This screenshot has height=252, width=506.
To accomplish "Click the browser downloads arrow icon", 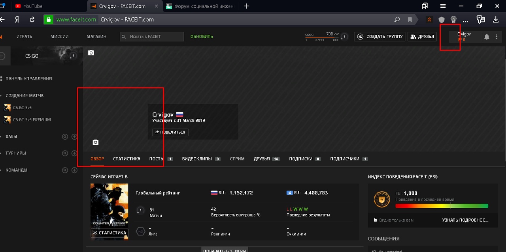I will [496, 19].
